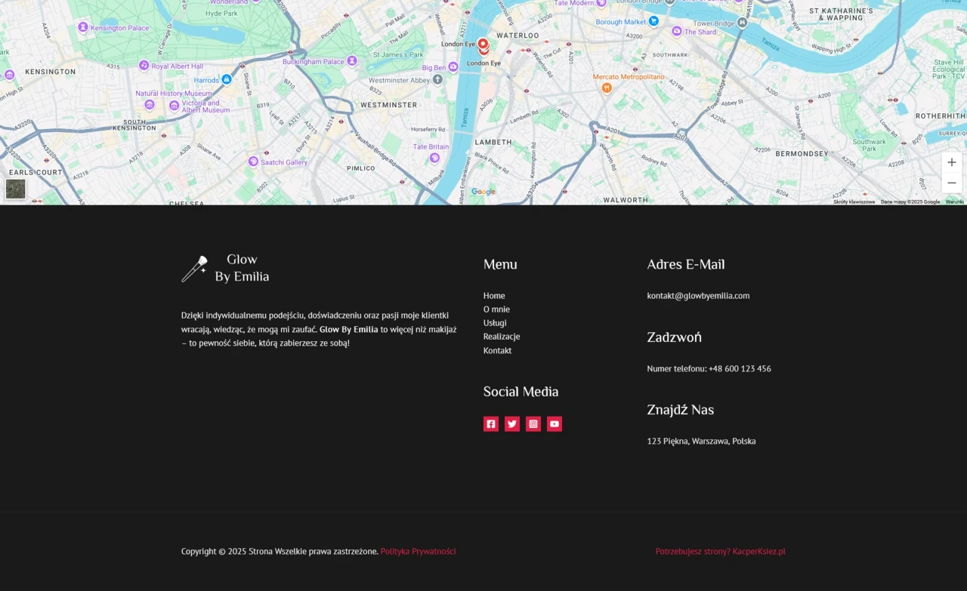The height and width of the screenshot is (591, 967).
Task: Click the ROTHERHITHE label on the map
Action: tap(941, 116)
